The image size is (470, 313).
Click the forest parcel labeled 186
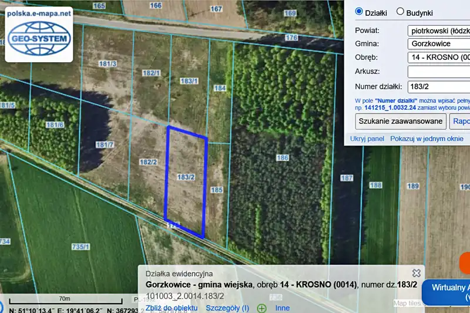pyautogui.click(x=283, y=176)
